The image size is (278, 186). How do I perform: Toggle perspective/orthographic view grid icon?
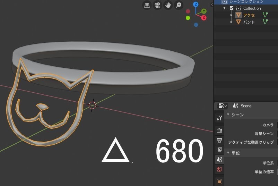pos(147,5)
